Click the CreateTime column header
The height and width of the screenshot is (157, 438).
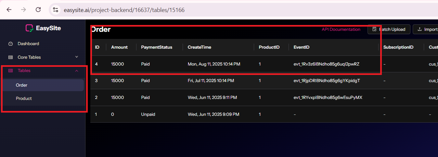coord(199,47)
